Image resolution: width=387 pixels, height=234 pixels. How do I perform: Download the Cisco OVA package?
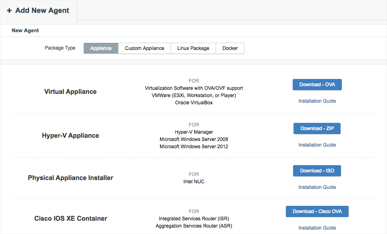(x=317, y=211)
